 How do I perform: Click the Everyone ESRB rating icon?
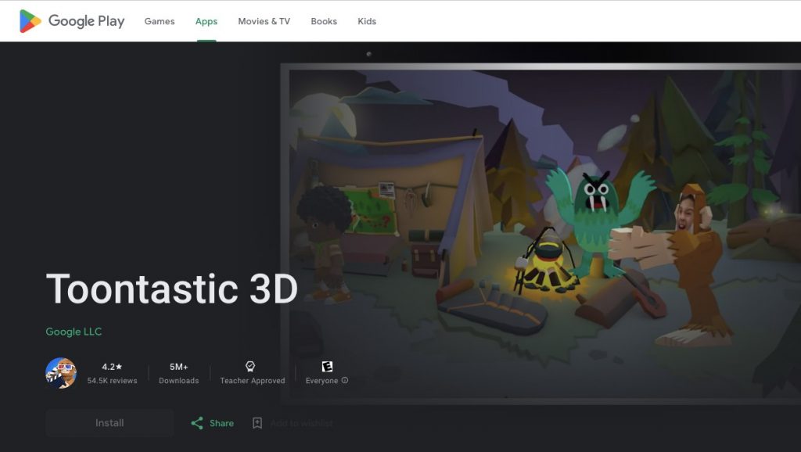(327, 366)
